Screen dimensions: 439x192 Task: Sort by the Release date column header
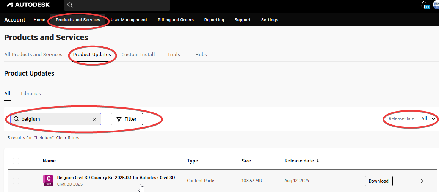(299, 161)
